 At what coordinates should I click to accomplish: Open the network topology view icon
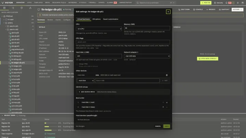click(30, 8)
